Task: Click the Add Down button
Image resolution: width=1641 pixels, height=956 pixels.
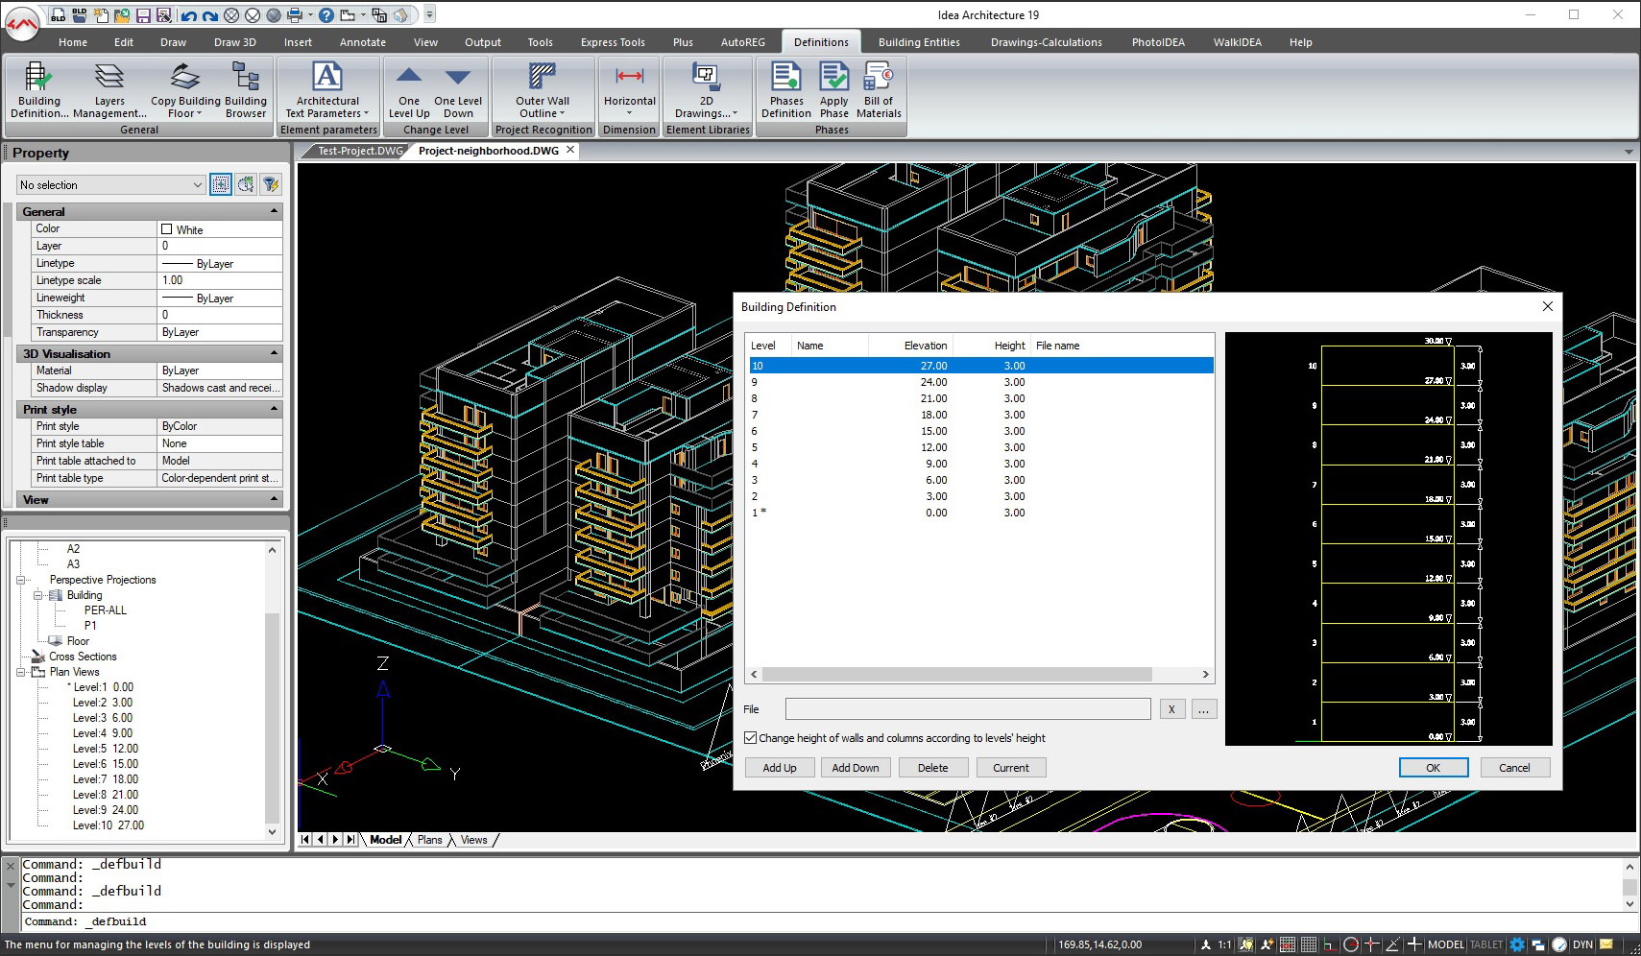Action: pos(856,768)
